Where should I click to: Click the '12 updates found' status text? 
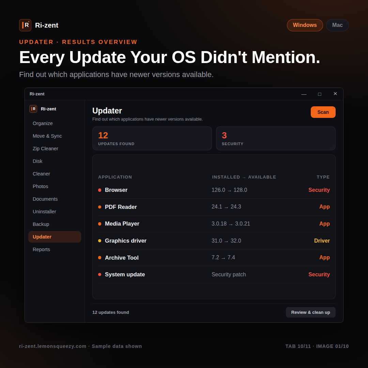[111, 312]
